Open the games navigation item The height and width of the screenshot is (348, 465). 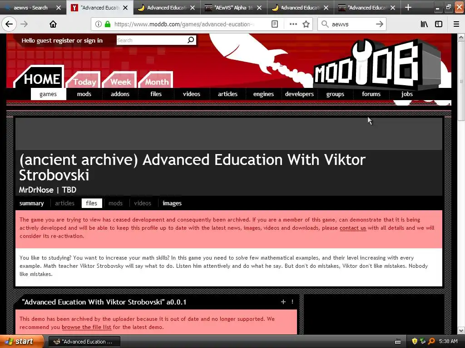coord(48,94)
